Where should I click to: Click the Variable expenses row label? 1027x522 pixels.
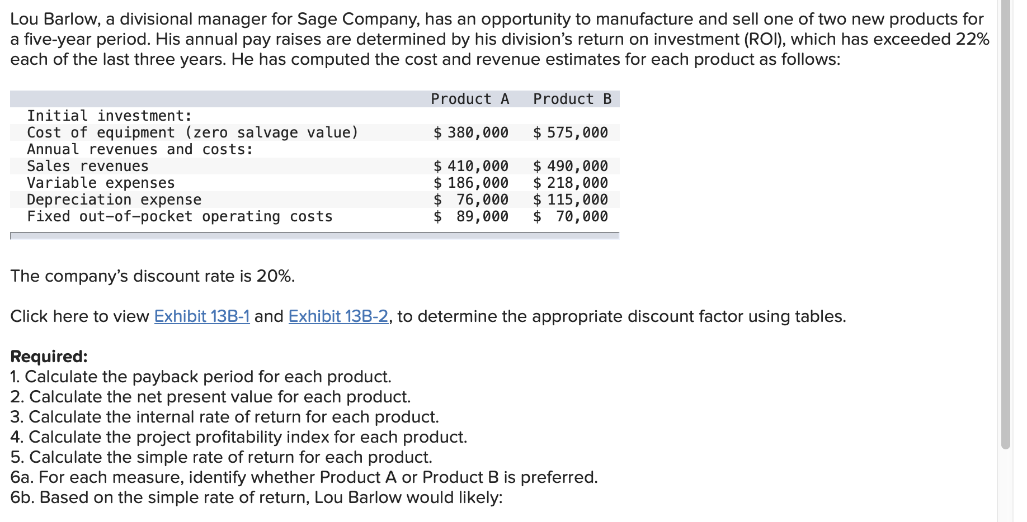(x=101, y=183)
